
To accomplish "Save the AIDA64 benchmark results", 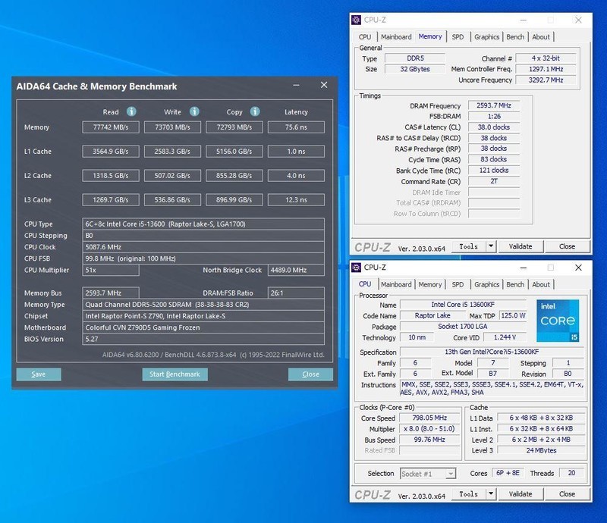I will pyautogui.click(x=39, y=374).
